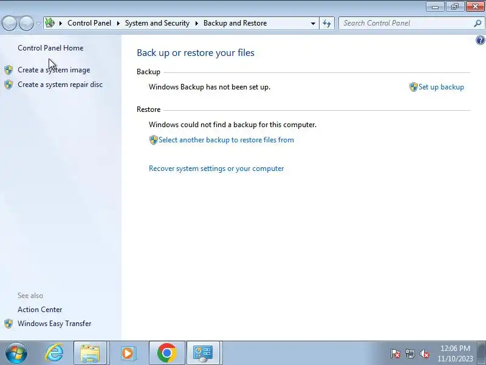
Task: Refresh the Backup and Restore page
Action: pos(327,23)
